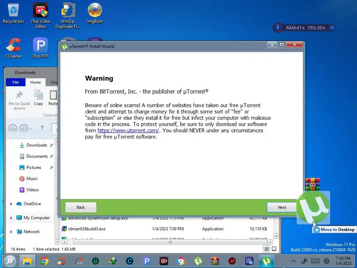Open the screen recorder app from the taskbar
Screen dimensions: 357x268
(164, 261)
